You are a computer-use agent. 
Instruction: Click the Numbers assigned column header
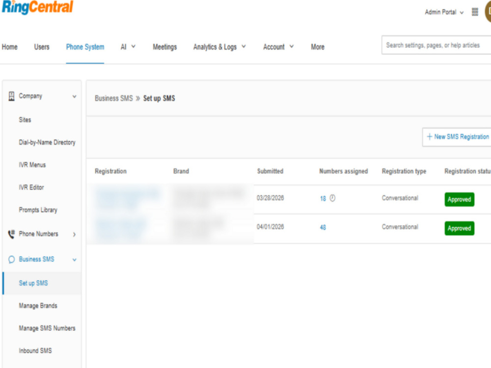tap(344, 171)
